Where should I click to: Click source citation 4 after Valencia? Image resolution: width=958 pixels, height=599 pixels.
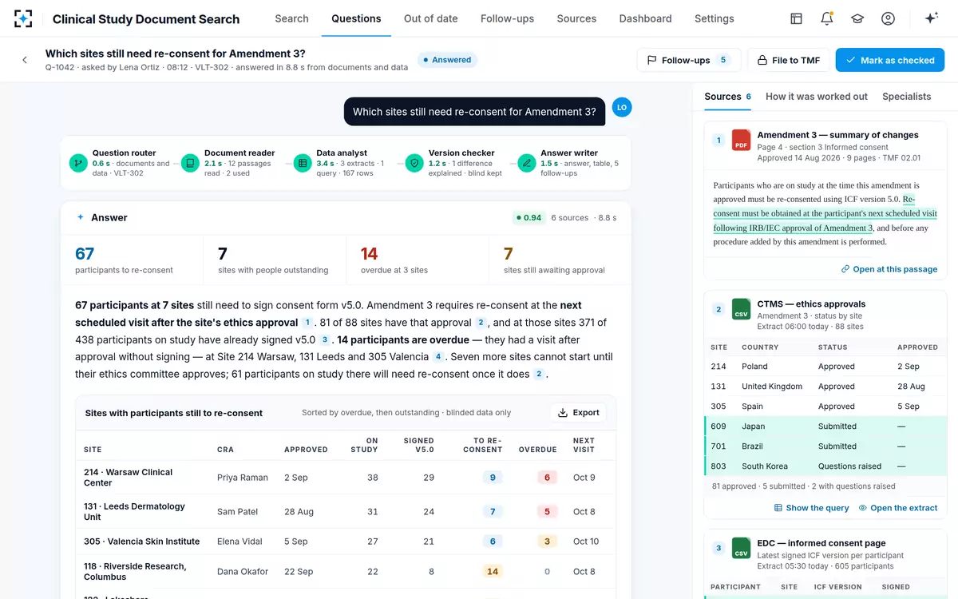(438, 357)
